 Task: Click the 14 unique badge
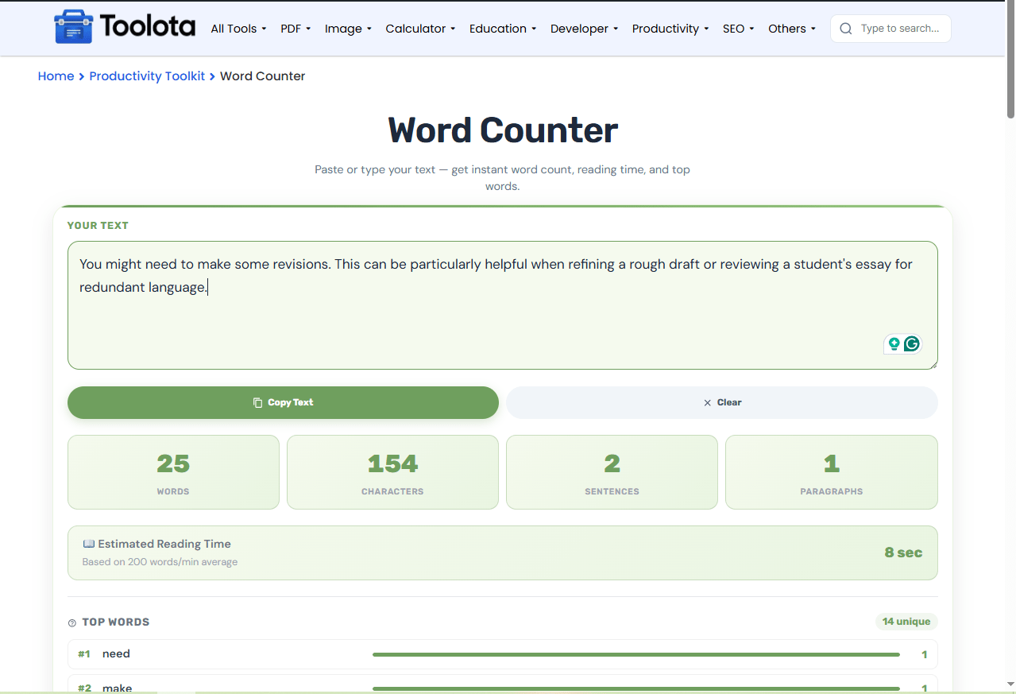point(906,622)
